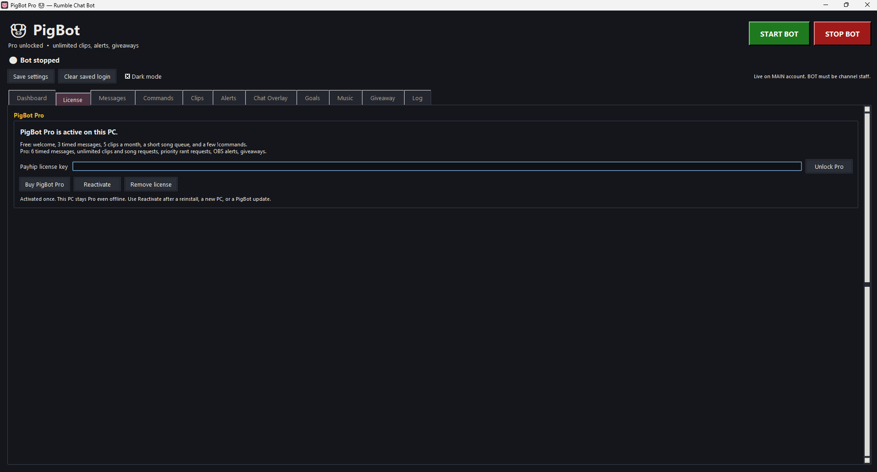Click the scrollbar up arrow
877x472 pixels.
point(867,109)
